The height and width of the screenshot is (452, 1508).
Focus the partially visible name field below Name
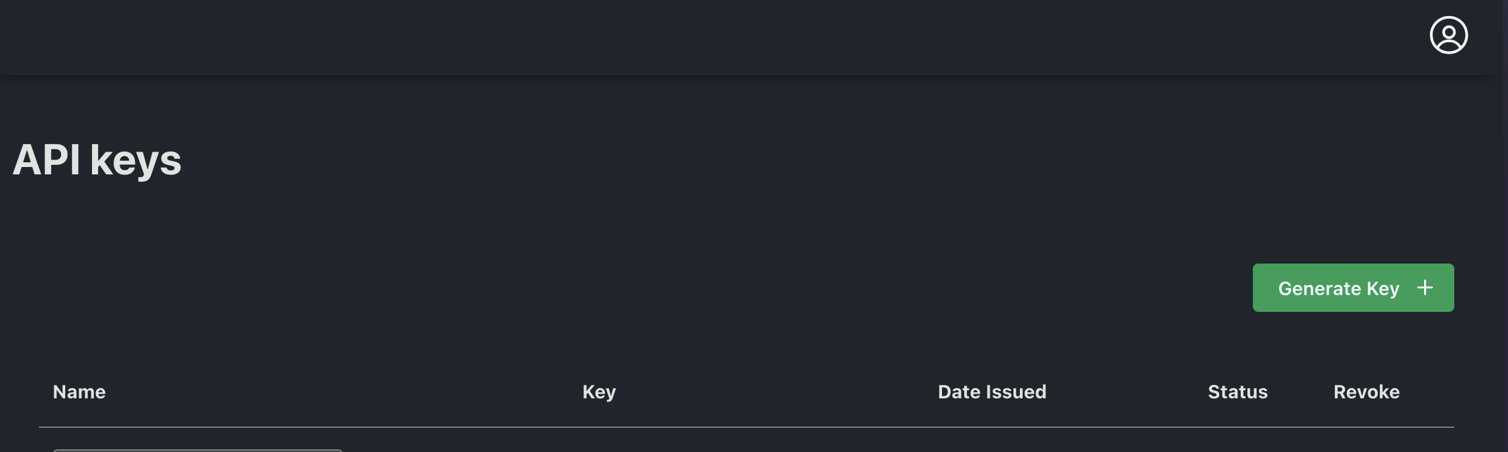pos(197,450)
